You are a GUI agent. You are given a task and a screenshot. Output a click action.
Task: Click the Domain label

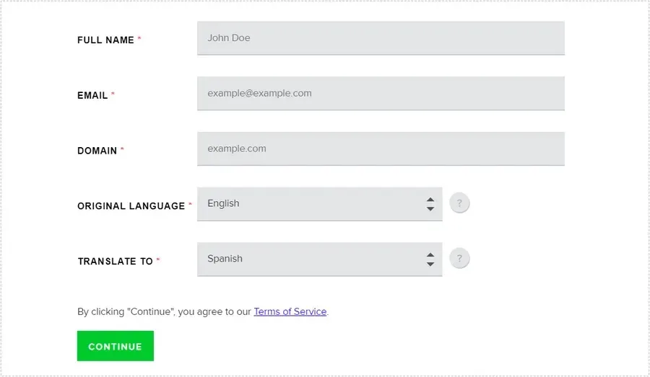pyautogui.click(x=97, y=151)
